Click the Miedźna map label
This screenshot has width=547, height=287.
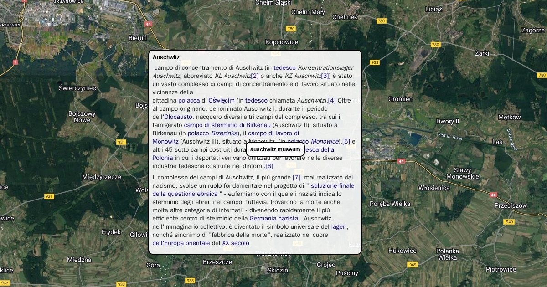79,260
